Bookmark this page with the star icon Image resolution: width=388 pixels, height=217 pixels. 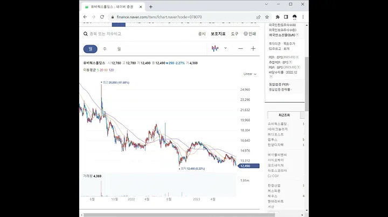tap(267, 17)
